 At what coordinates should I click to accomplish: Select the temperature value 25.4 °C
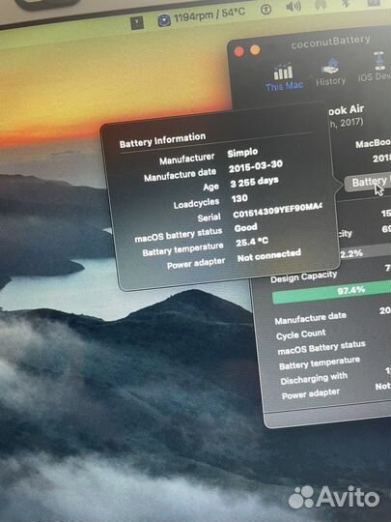(x=252, y=242)
